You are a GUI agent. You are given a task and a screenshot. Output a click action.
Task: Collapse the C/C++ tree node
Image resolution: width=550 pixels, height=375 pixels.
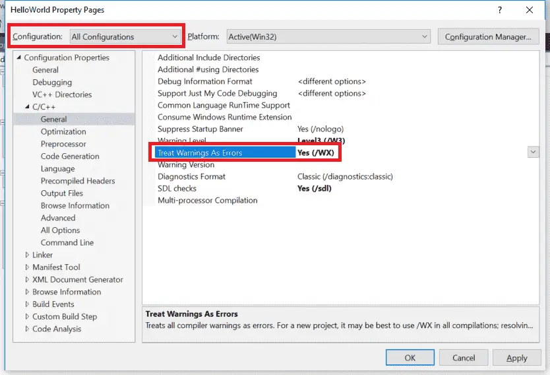[28, 107]
